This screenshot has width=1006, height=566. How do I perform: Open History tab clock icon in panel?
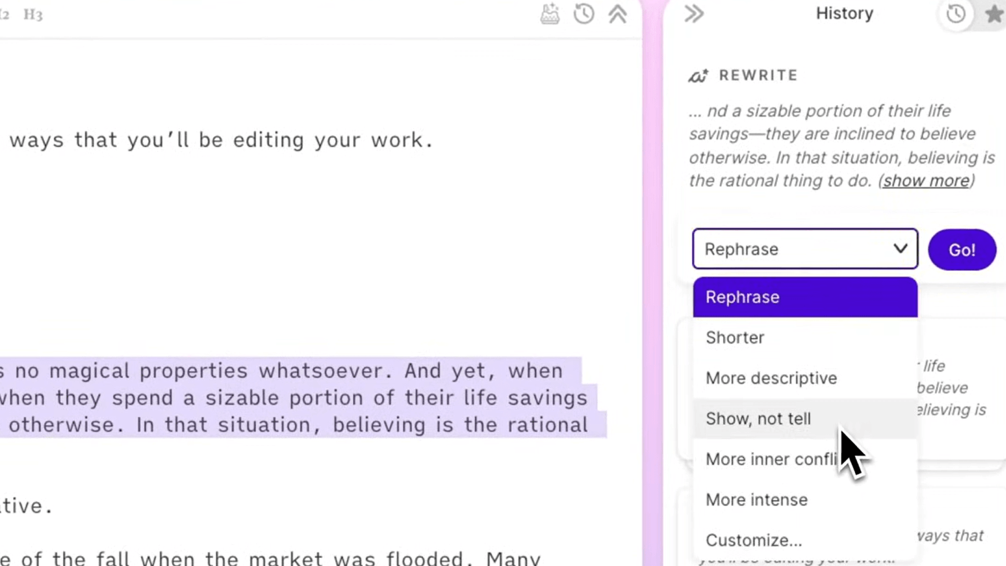click(956, 14)
